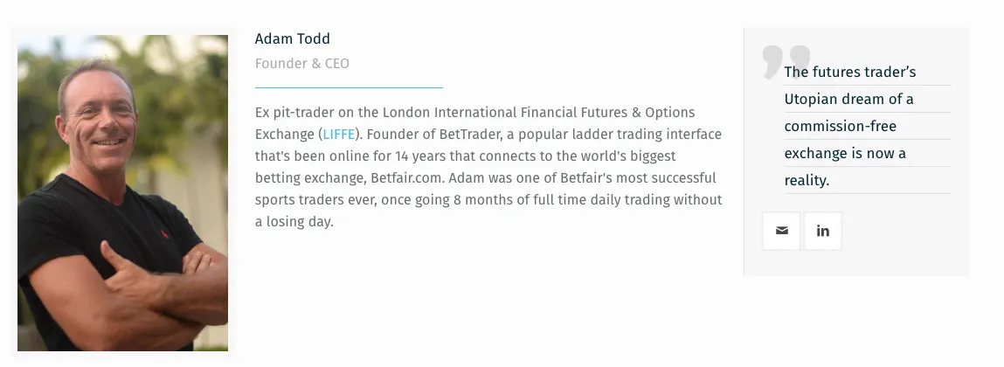This screenshot has width=1004, height=367.
Task: Click the quote line 'Utopian dream of a'
Action: [848, 100]
